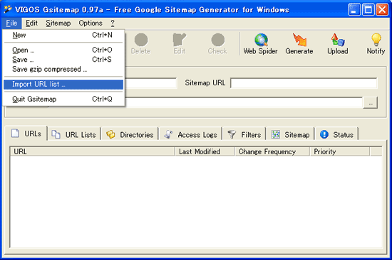Image resolution: width=392 pixels, height=260 pixels.
Task: Open the ? help menu
Action: (113, 23)
